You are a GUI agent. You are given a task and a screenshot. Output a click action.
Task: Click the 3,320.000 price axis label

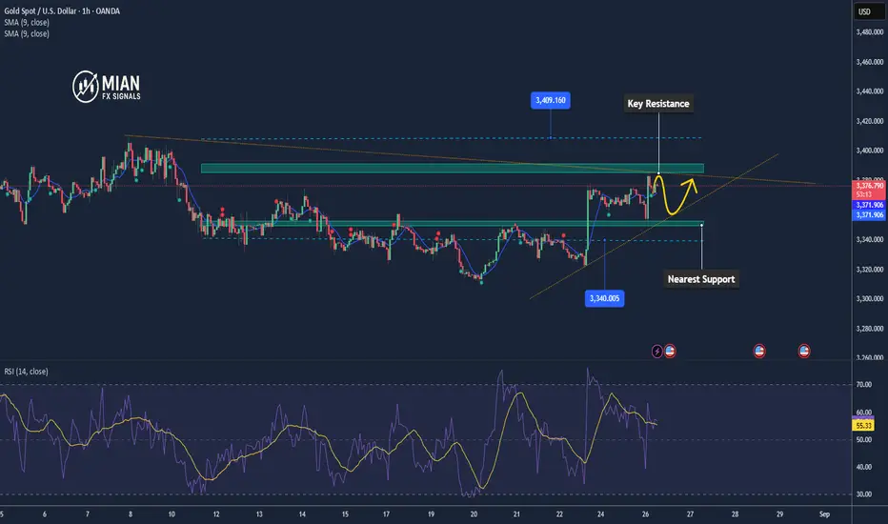pos(869,270)
